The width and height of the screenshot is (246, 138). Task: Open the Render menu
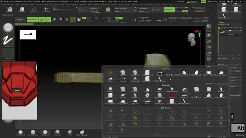click(114, 5)
